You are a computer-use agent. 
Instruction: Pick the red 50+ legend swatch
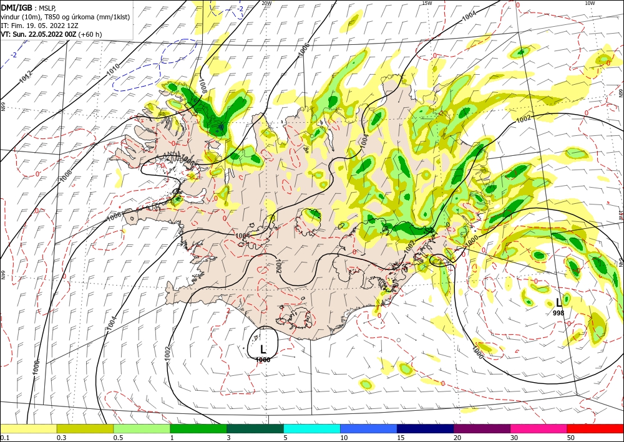[x=595, y=428]
